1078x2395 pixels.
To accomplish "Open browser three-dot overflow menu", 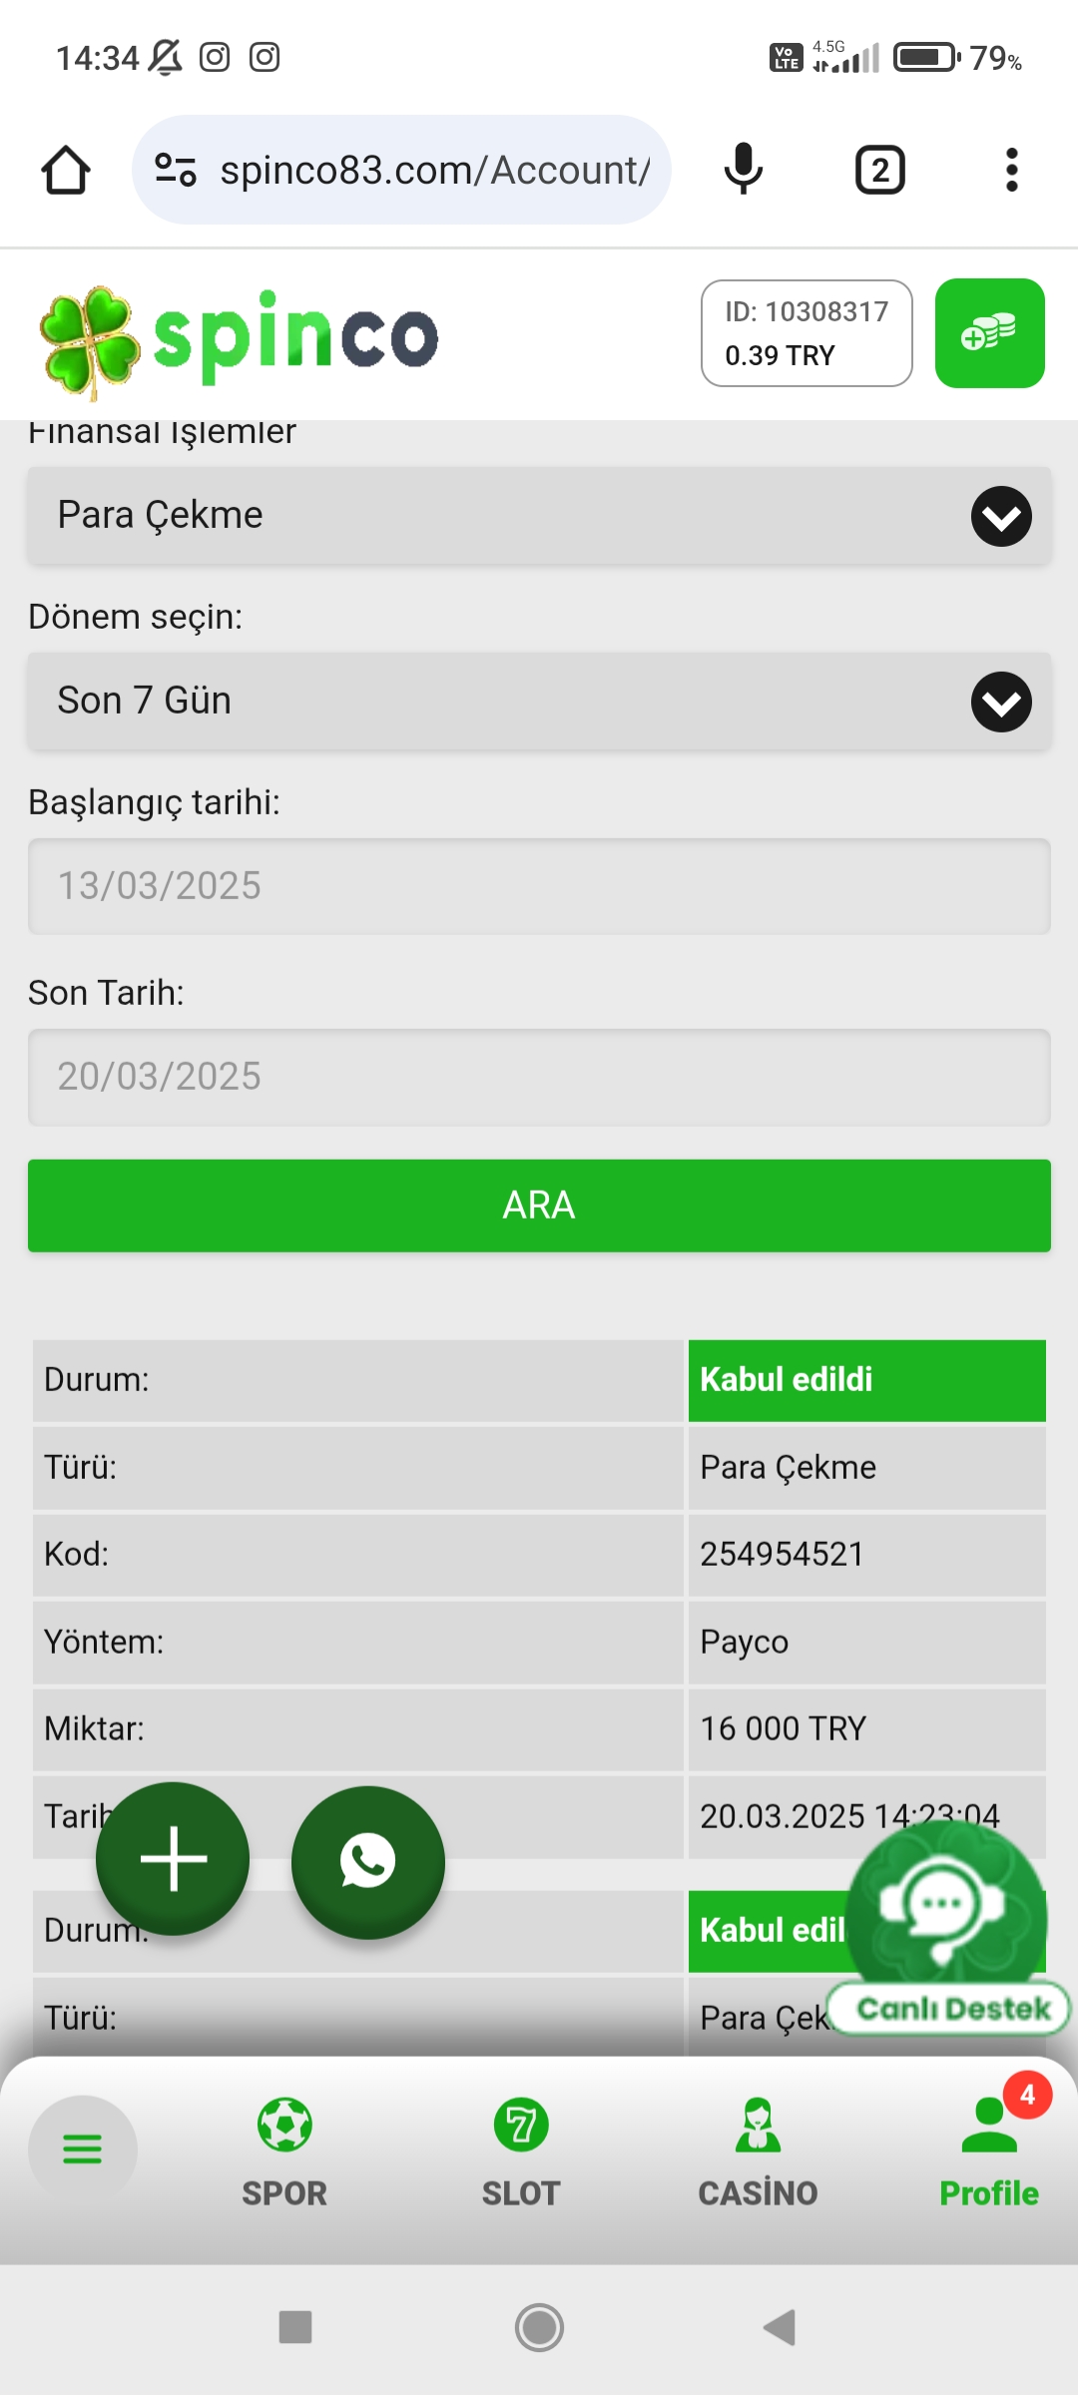I will point(1011,170).
